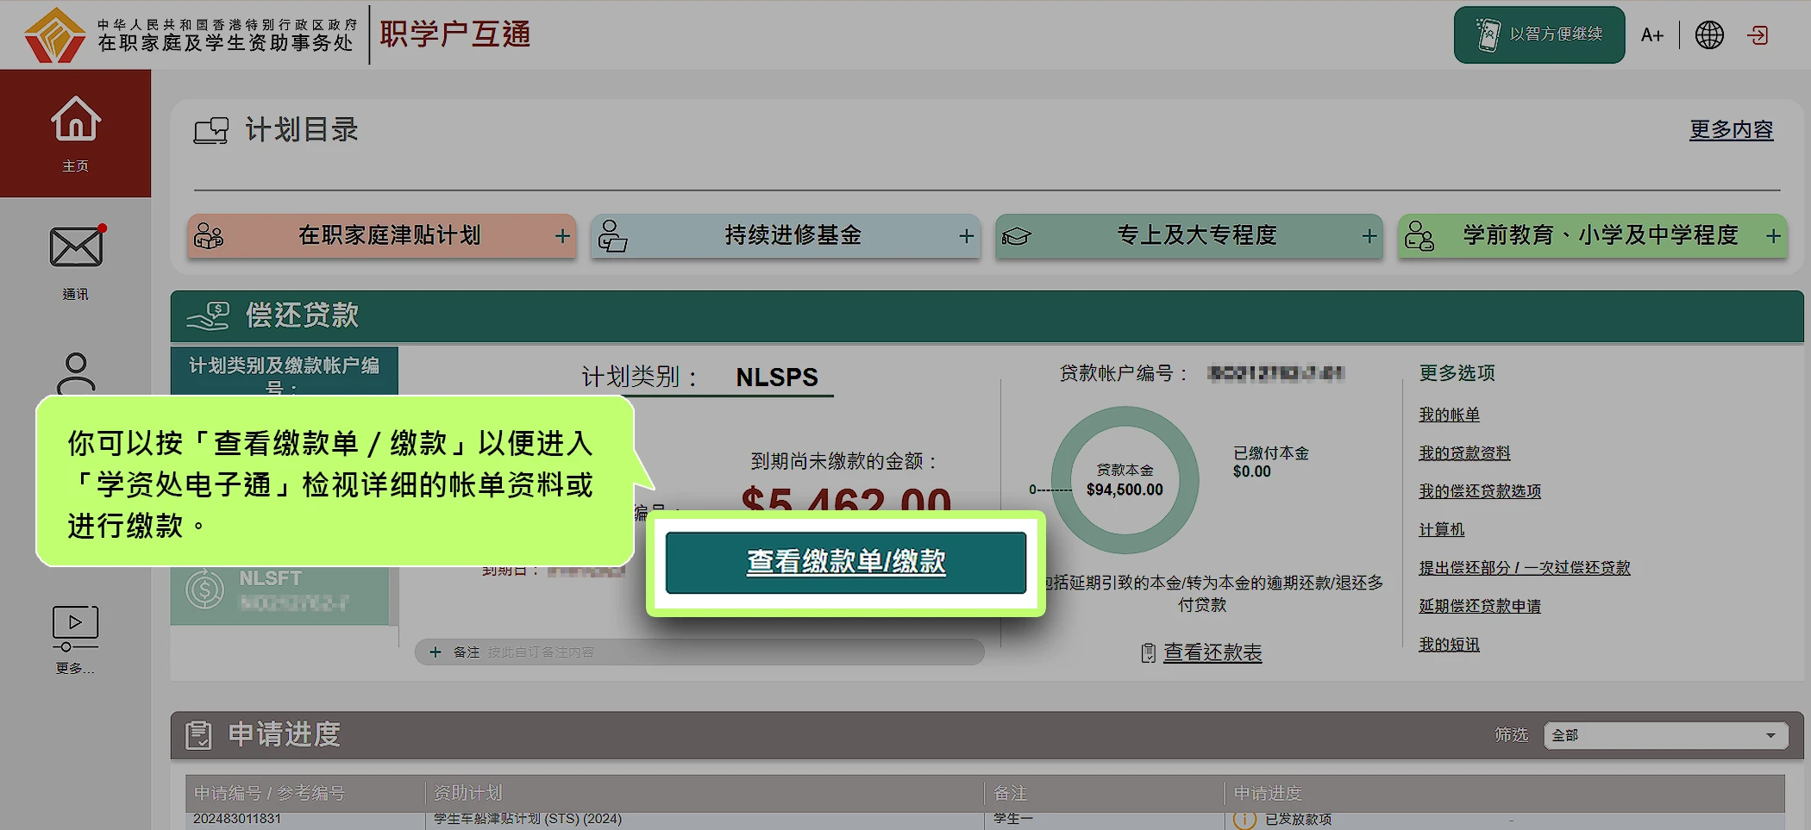Click application number 202483011831
1811x830 pixels.
237,819
